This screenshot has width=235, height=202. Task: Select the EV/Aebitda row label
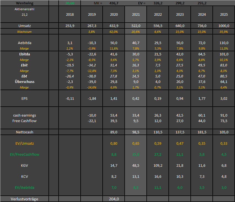[24, 187]
